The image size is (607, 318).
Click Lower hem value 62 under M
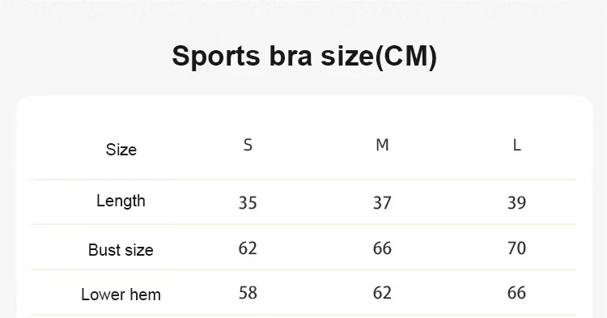[x=382, y=293]
